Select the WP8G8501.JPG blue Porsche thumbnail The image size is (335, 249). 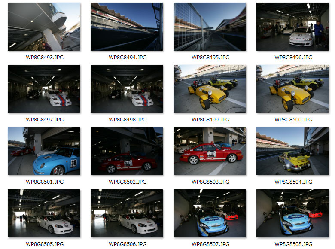44,151
